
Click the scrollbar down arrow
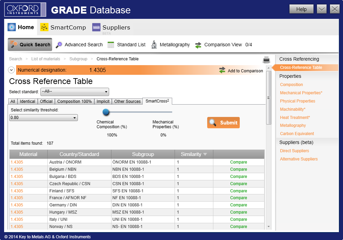point(269,227)
